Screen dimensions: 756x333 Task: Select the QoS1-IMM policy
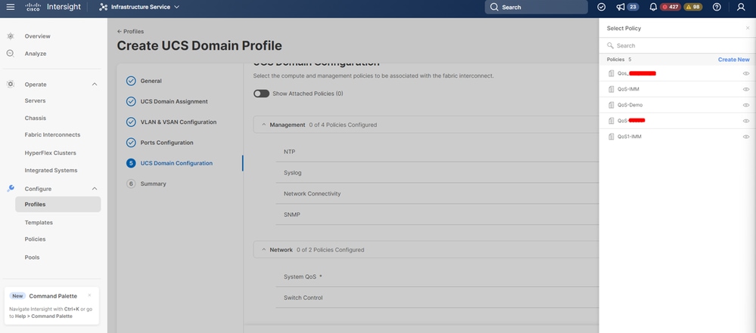click(677, 137)
